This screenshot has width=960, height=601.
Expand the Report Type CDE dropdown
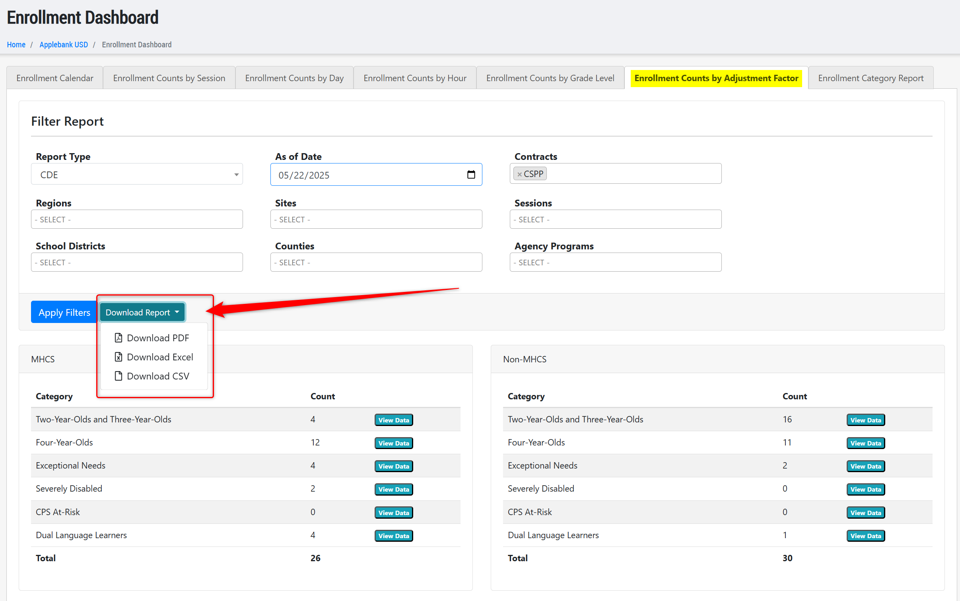pyautogui.click(x=137, y=175)
